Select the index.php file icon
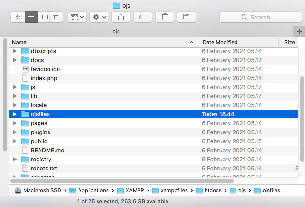 pyautogui.click(x=25, y=78)
